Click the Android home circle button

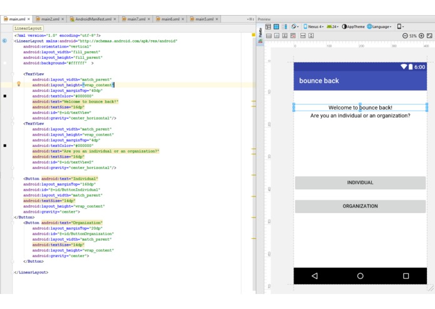click(360, 276)
